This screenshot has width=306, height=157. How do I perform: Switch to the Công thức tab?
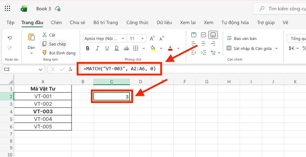137,22
